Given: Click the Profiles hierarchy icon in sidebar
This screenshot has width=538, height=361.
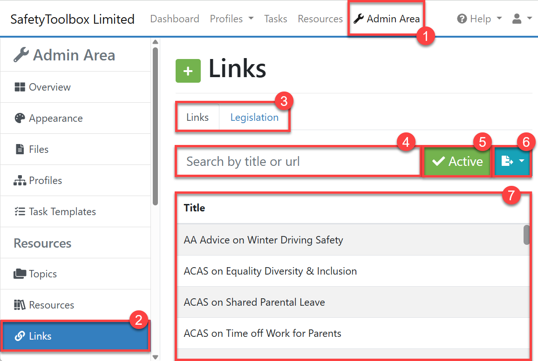Looking at the screenshot, I should tap(20, 181).
